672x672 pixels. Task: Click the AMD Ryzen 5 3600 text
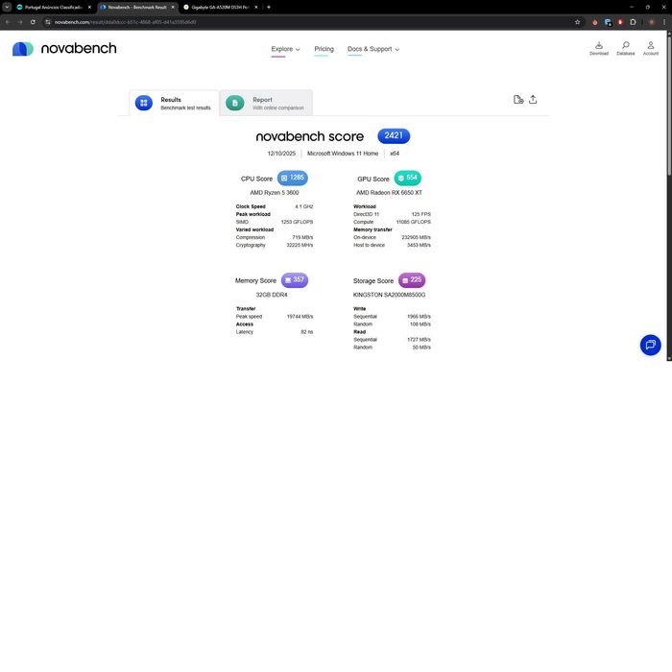pos(275,192)
